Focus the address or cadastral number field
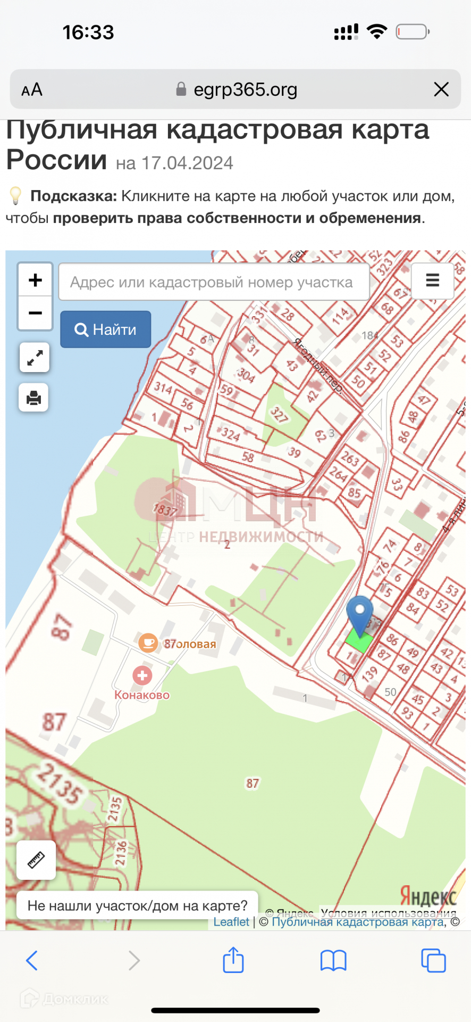Image resolution: width=471 pixels, height=1022 pixels. tap(214, 282)
